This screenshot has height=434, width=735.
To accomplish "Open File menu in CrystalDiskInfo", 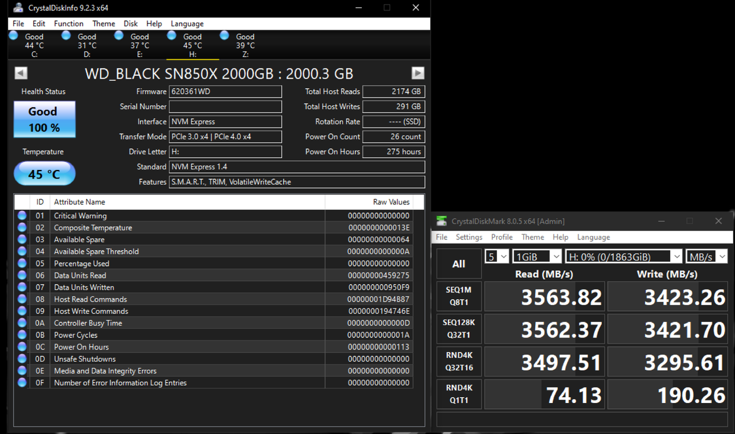I will 18,24.
